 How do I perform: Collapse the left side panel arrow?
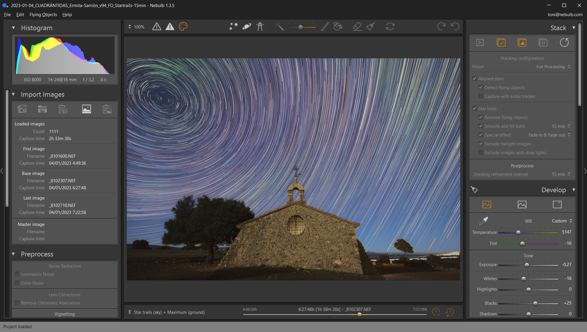pyautogui.click(x=2, y=171)
